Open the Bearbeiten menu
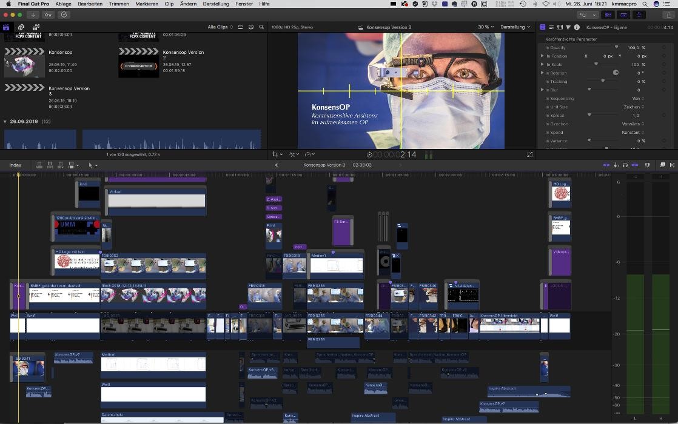This screenshot has height=424, width=678. point(90,4)
